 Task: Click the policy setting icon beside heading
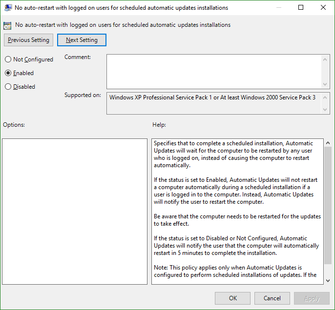[x=7, y=25]
